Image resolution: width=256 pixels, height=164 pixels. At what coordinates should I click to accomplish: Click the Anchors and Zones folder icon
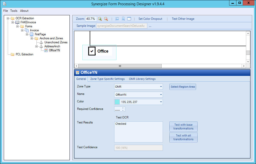pyautogui.click(x=36, y=39)
